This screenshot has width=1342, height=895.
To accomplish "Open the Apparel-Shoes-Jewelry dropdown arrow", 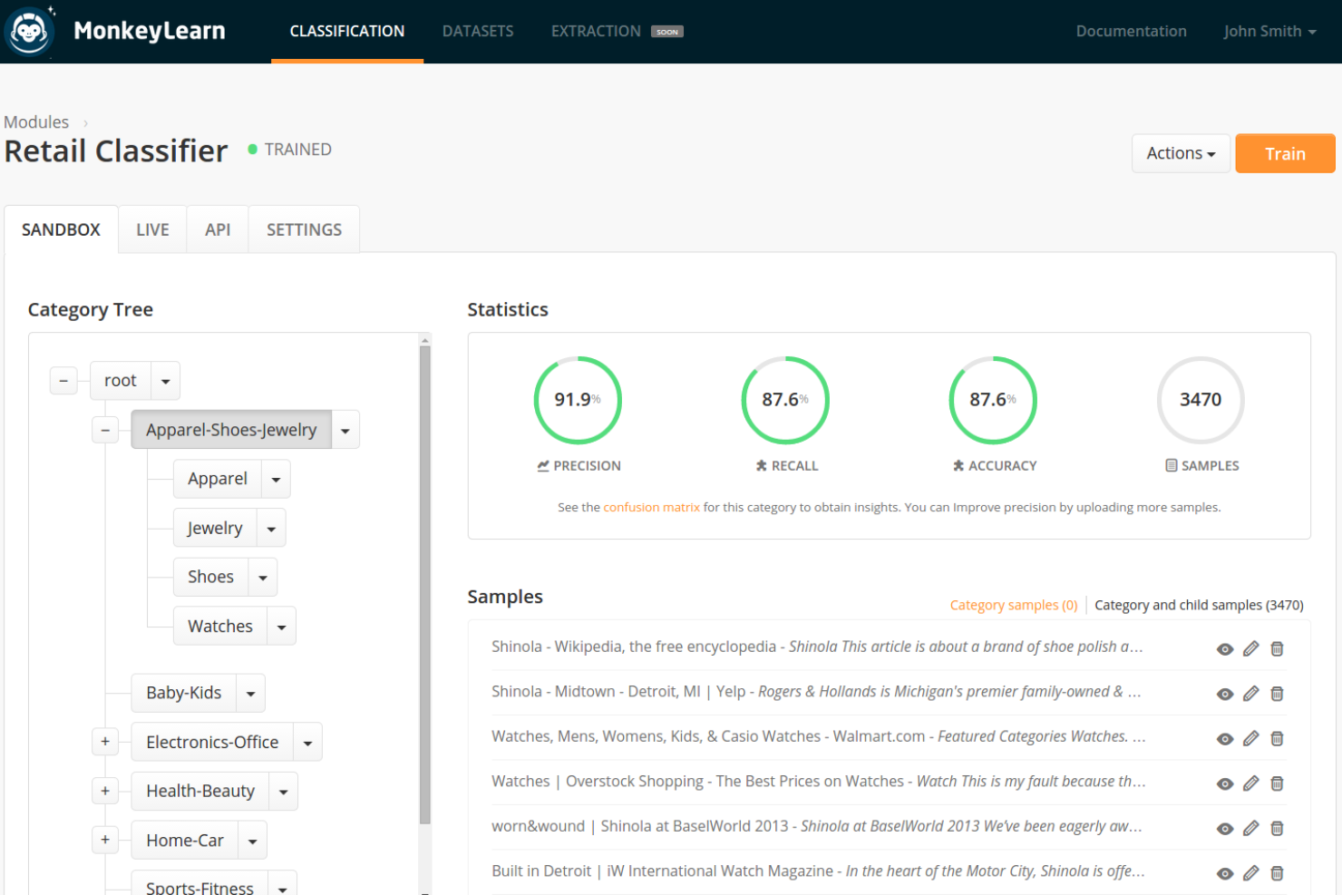I will coord(345,430).
